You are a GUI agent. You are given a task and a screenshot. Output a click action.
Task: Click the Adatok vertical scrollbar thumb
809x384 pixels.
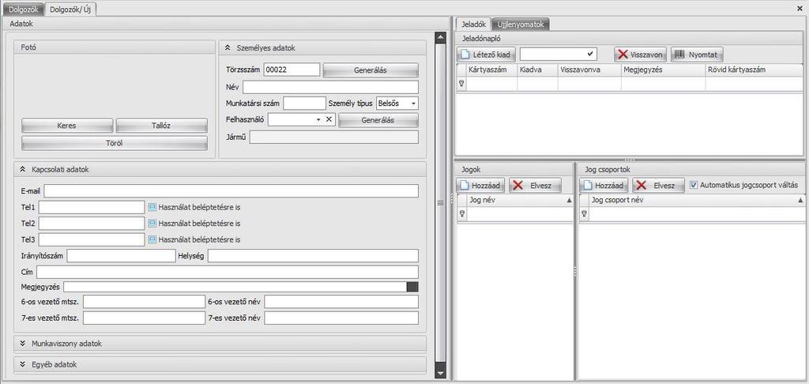click(440, 203)
